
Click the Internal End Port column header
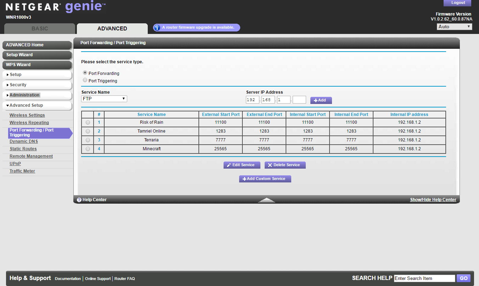tap(351, 115)
